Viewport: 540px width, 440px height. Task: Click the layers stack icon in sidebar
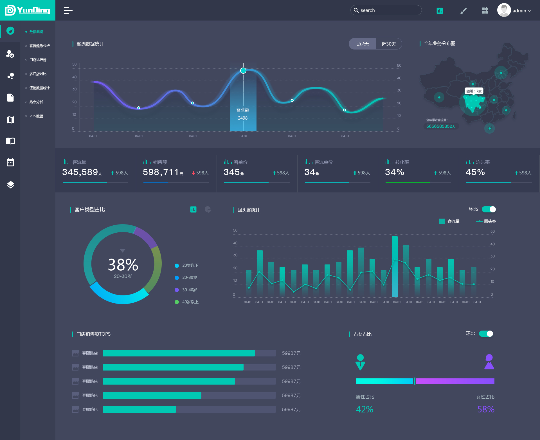click(10, 185)
